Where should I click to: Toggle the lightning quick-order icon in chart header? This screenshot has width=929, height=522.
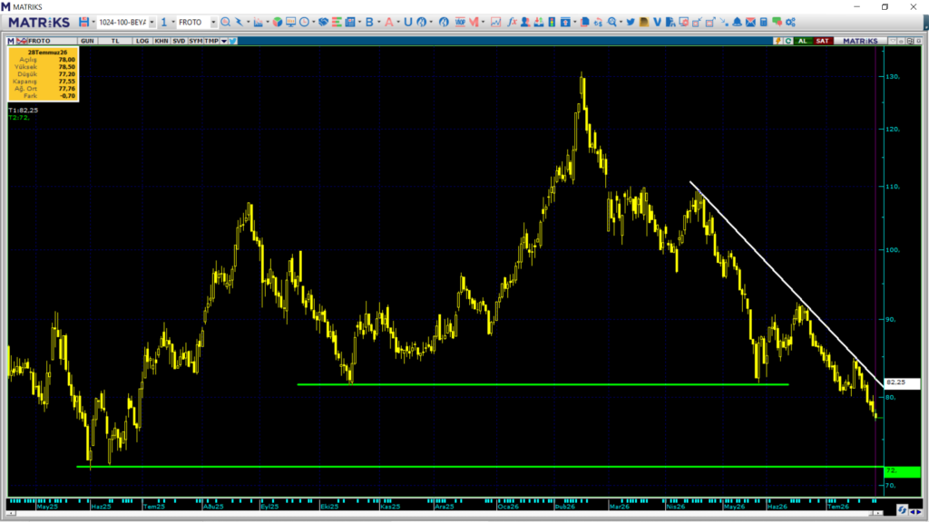pyautogui.click(x=777, y=41)
